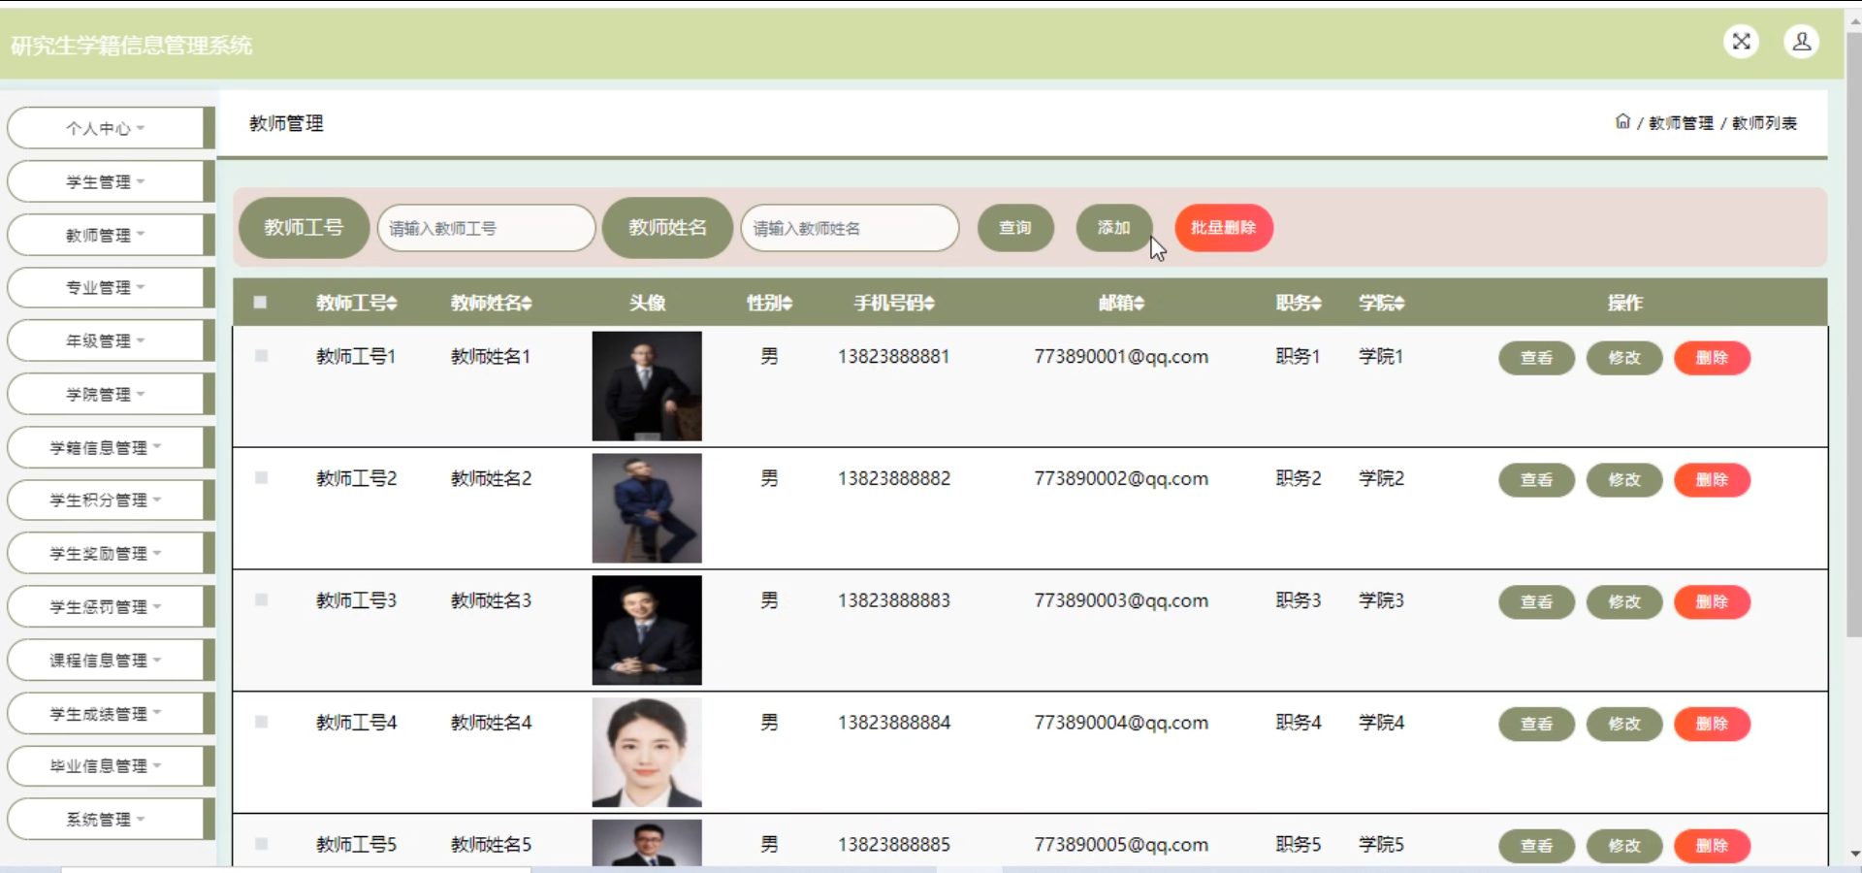Open the avatar photo of 教师姓名3
1862x873 pixels.
pyautogui.click(x=647, y=630)
